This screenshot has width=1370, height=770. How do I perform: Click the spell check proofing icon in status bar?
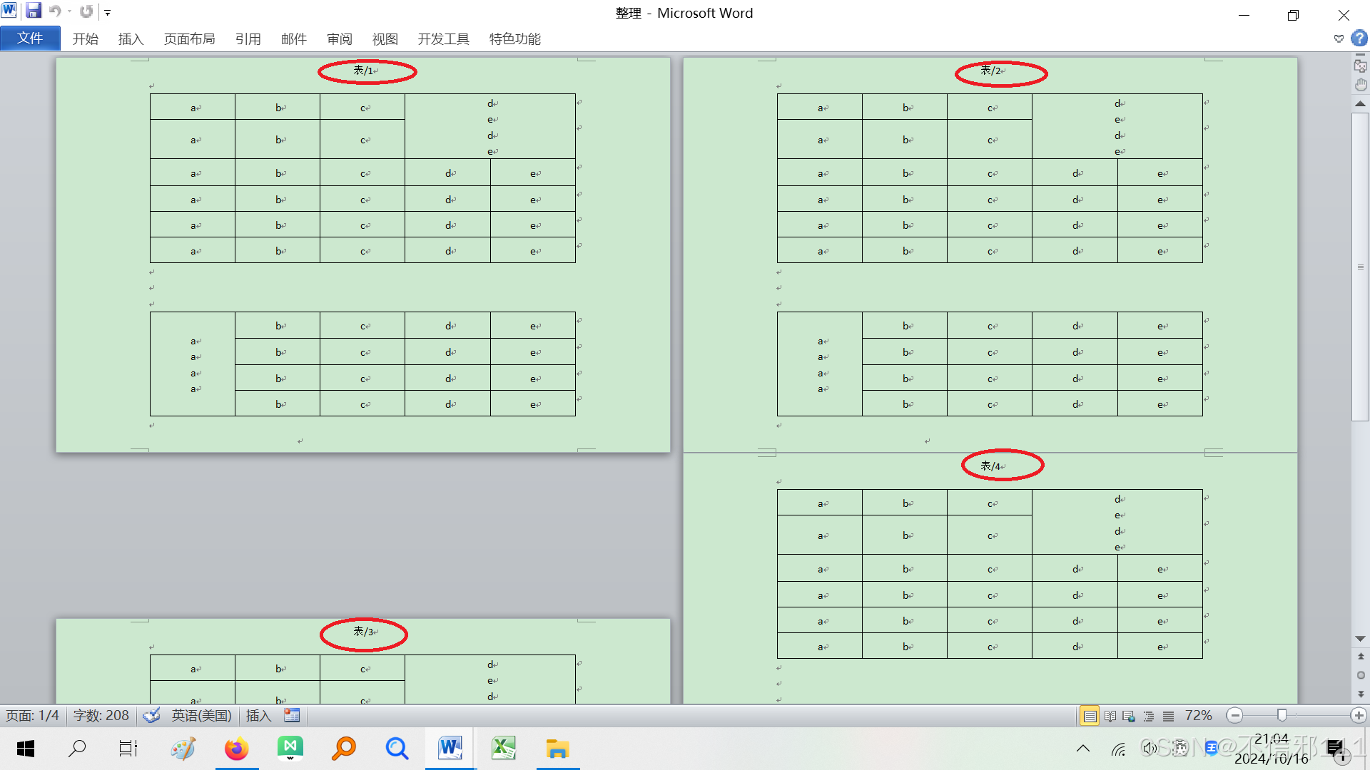151,715
